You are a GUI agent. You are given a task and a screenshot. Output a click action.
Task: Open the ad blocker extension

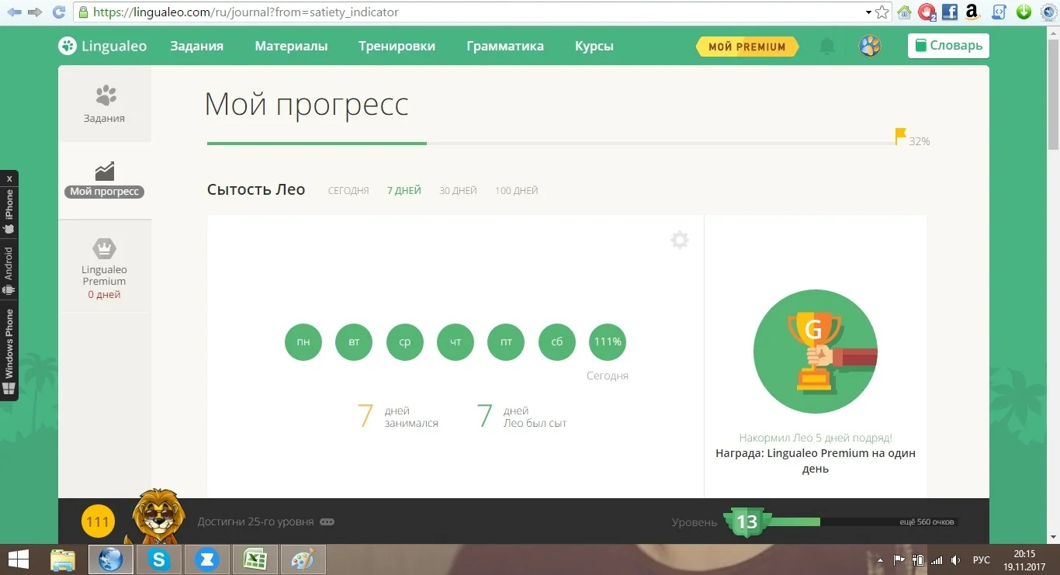click(927, 12)
